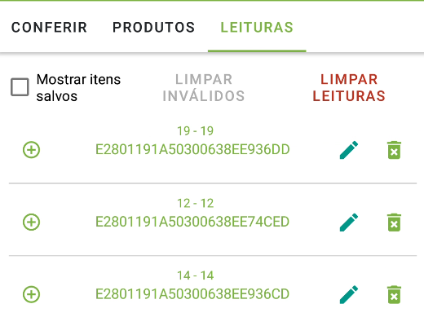Enable the Mostrar itens salvos checkbox

click(x=20, y=87)
